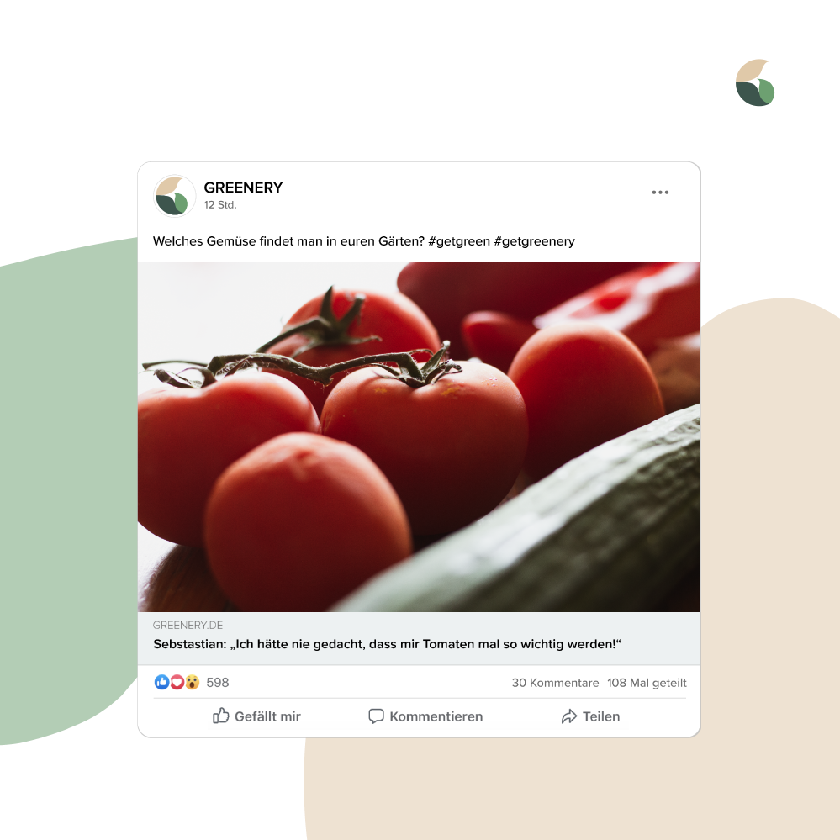840x840 pixels.
Task: Share the post via Teilen
Action: point(590,716)
